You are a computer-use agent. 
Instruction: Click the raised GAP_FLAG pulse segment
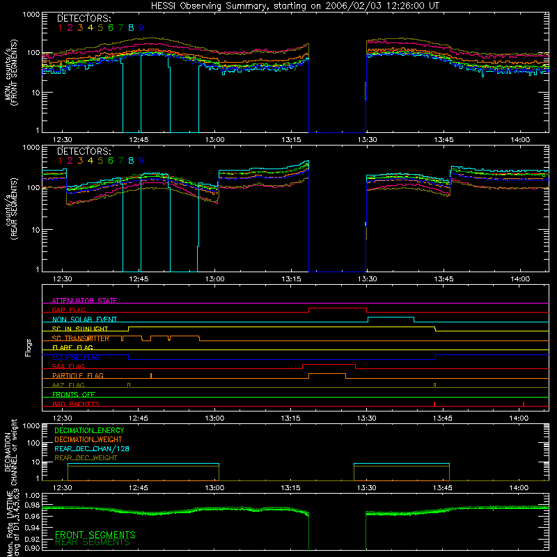(338, 308)
